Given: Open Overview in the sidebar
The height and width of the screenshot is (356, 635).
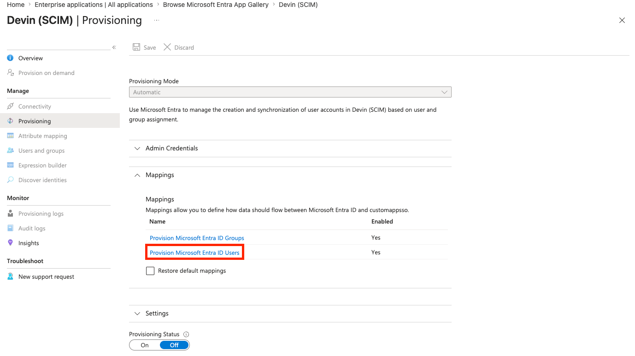Looking at the screenshot, I should 30,58.
